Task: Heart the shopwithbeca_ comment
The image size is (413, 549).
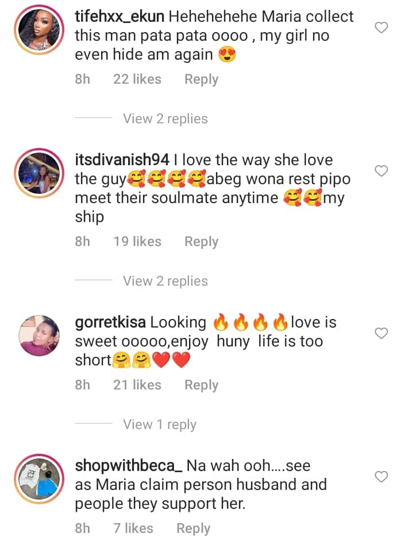Action: click(x=381, y=476)
